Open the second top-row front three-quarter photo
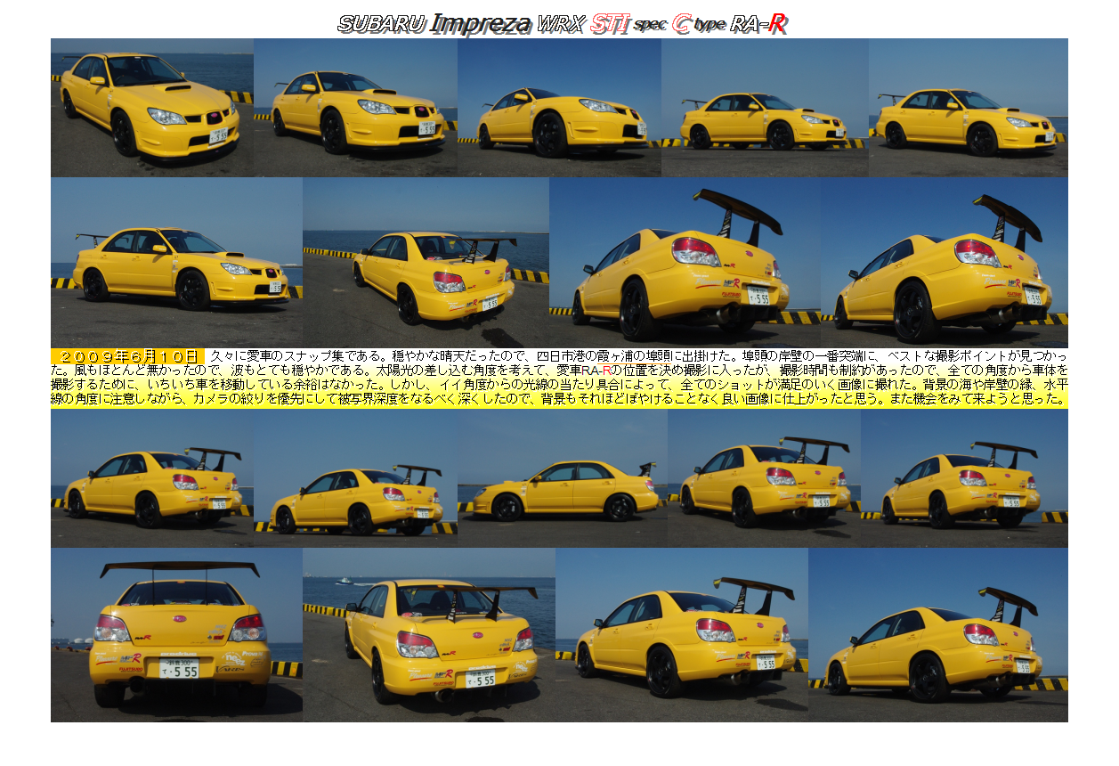 click(355, 107)
